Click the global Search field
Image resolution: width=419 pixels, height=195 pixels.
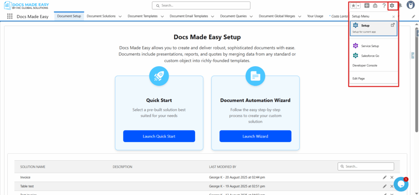pyautogui.click(x=201, y=5)
